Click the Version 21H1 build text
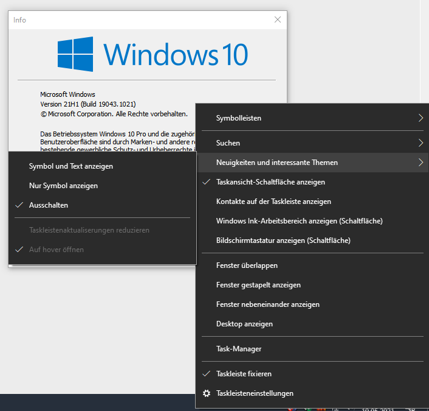Image resolution: width=429 pixels, height=411 pixels. click(x=88, y=104)
